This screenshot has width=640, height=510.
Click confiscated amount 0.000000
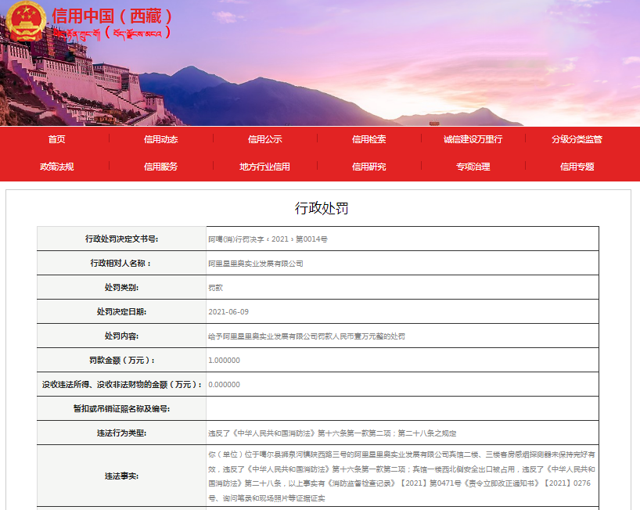(x=224, y=385)
